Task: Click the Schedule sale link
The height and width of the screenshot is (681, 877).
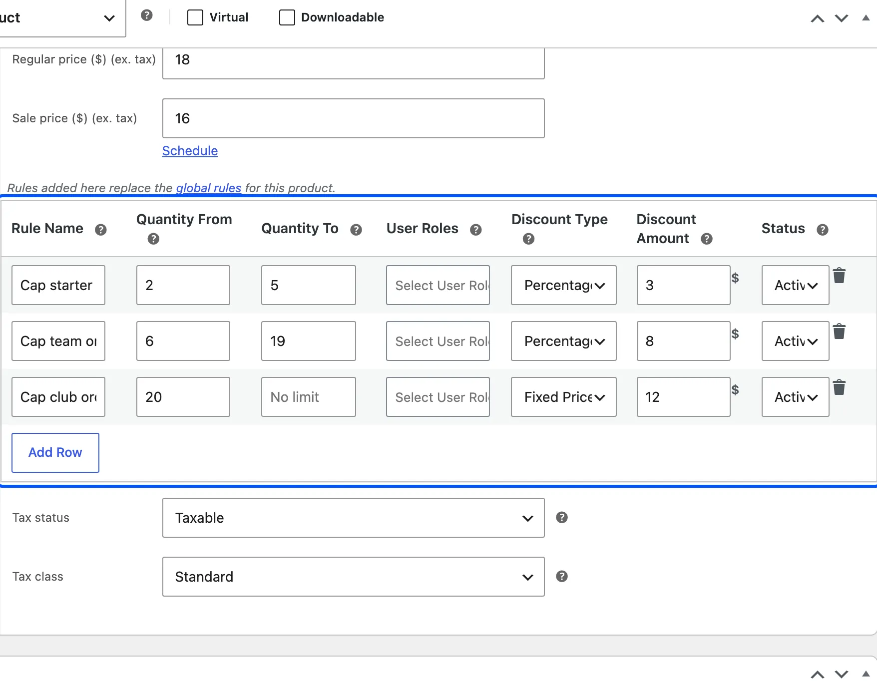Action: 190,151
